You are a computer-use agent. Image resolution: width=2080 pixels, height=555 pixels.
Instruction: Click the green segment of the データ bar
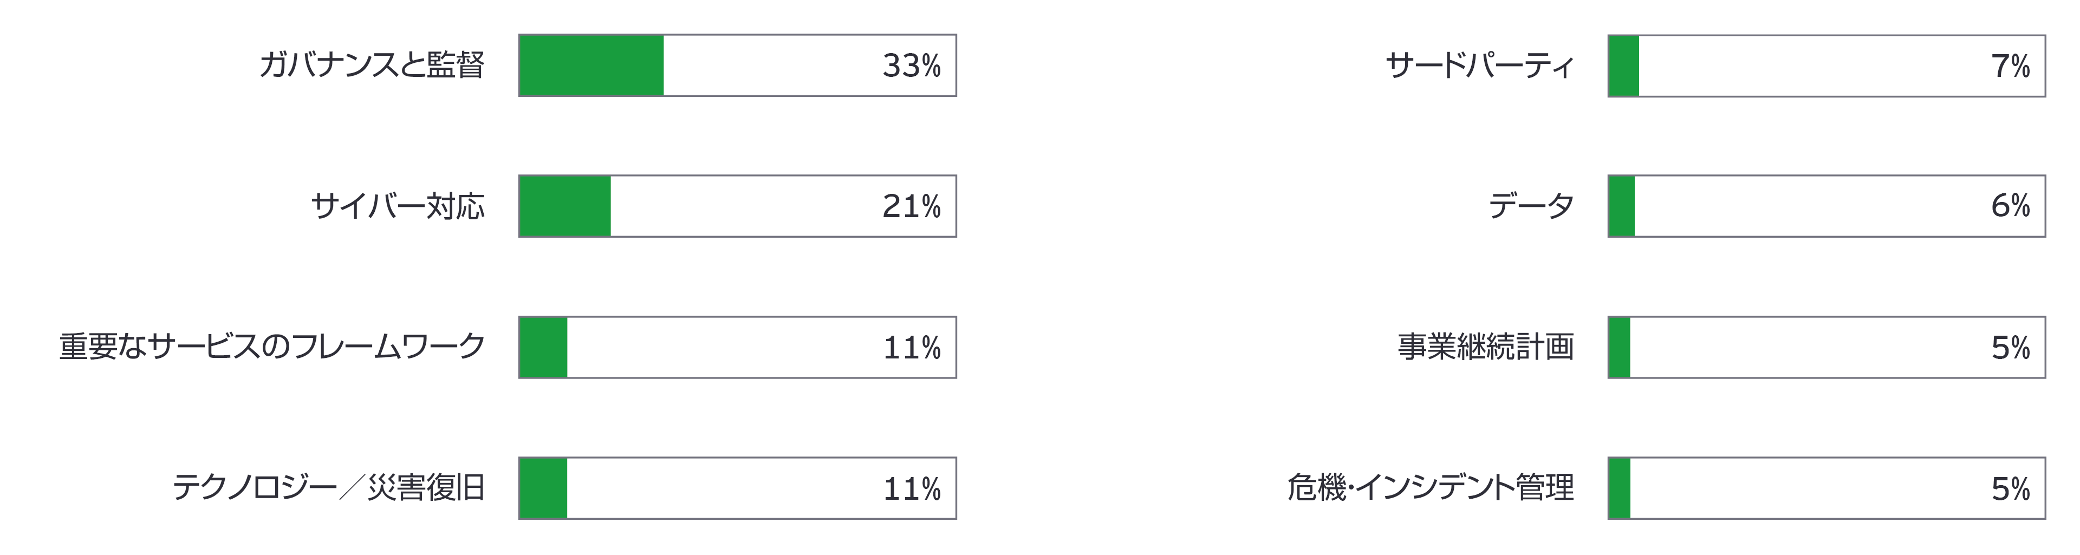[1621, 206]
